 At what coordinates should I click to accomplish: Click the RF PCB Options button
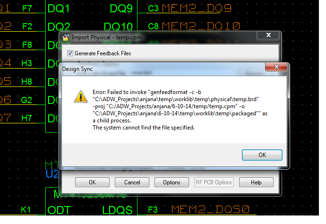pyautogui.click(x=214, y=182)
